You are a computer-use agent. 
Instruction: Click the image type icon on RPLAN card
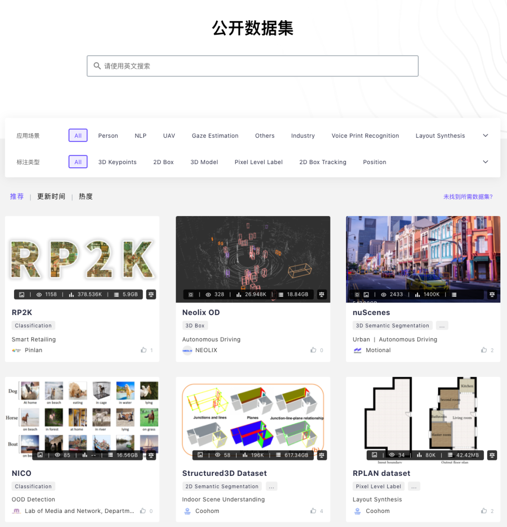pos(374,455)
